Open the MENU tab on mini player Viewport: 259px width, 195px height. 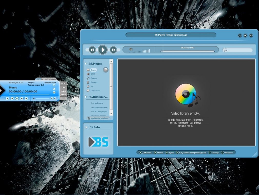point(38,79)
